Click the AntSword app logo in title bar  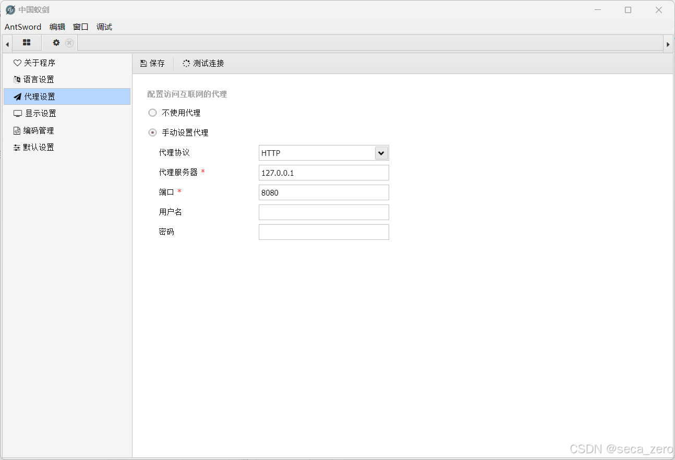tap(10, 10)
